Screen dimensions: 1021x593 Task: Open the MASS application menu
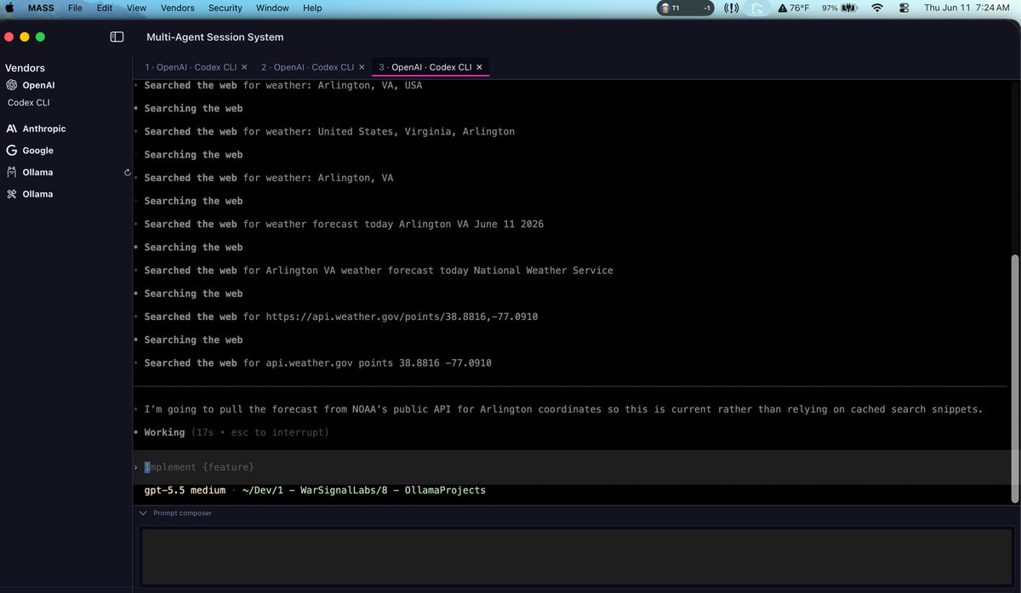[42, 8]
